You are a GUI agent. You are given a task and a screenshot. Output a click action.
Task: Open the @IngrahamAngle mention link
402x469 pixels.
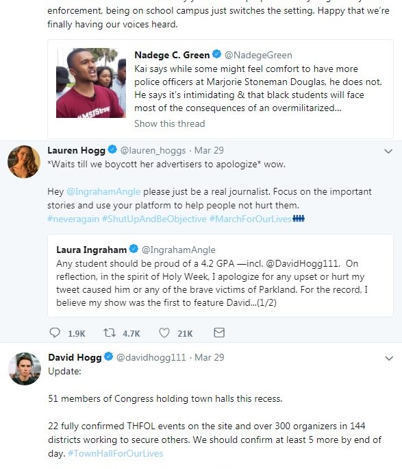click(103, 191)
